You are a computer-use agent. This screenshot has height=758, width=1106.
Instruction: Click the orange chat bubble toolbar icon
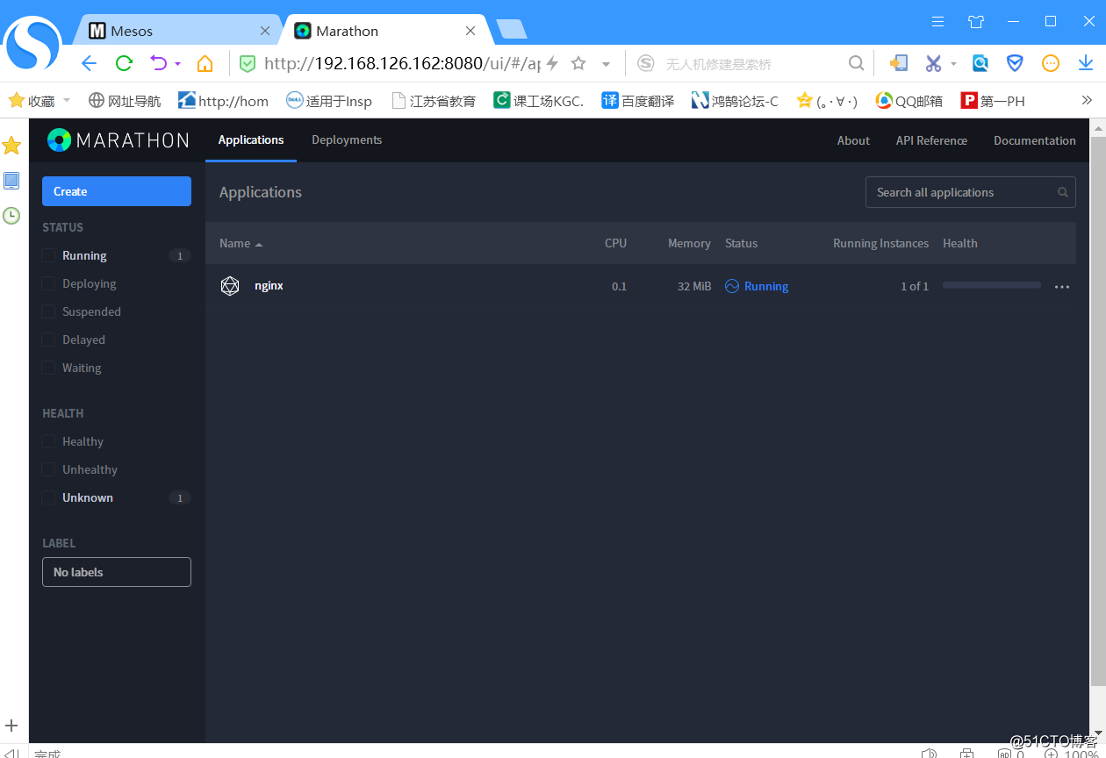click(x=1051, y=63)
